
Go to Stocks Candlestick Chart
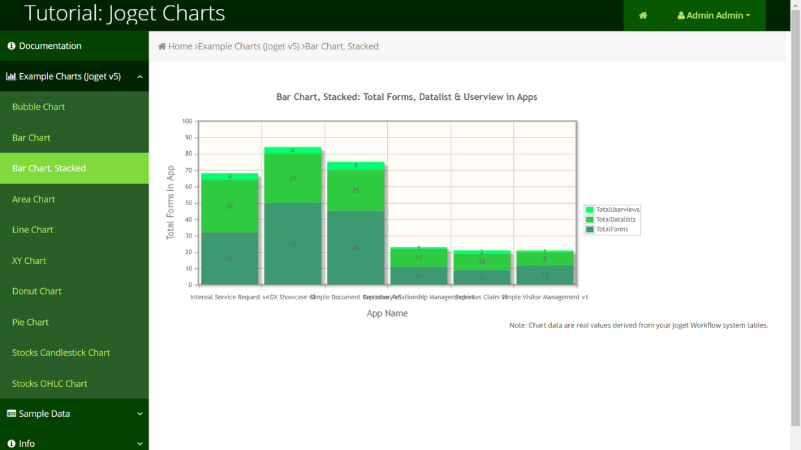coord(61,352)
